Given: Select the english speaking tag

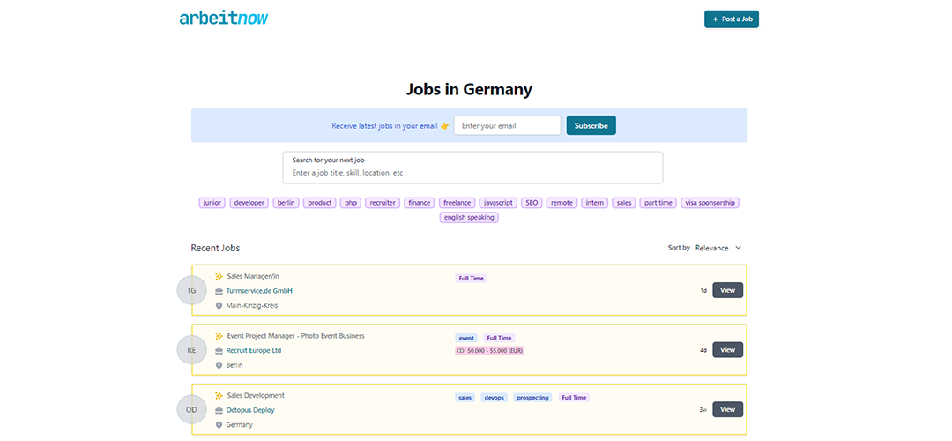Looking at the screenshot, I should coord(469,218).
